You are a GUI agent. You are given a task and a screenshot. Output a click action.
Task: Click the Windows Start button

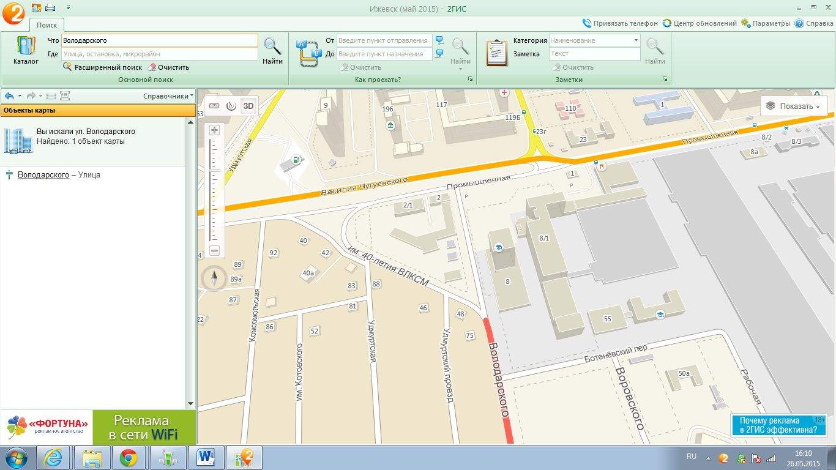[15, 458]
